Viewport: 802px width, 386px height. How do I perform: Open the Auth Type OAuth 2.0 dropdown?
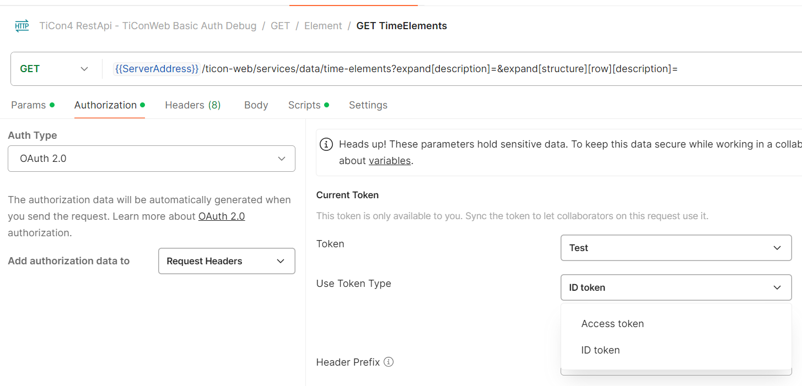point(152,159)
